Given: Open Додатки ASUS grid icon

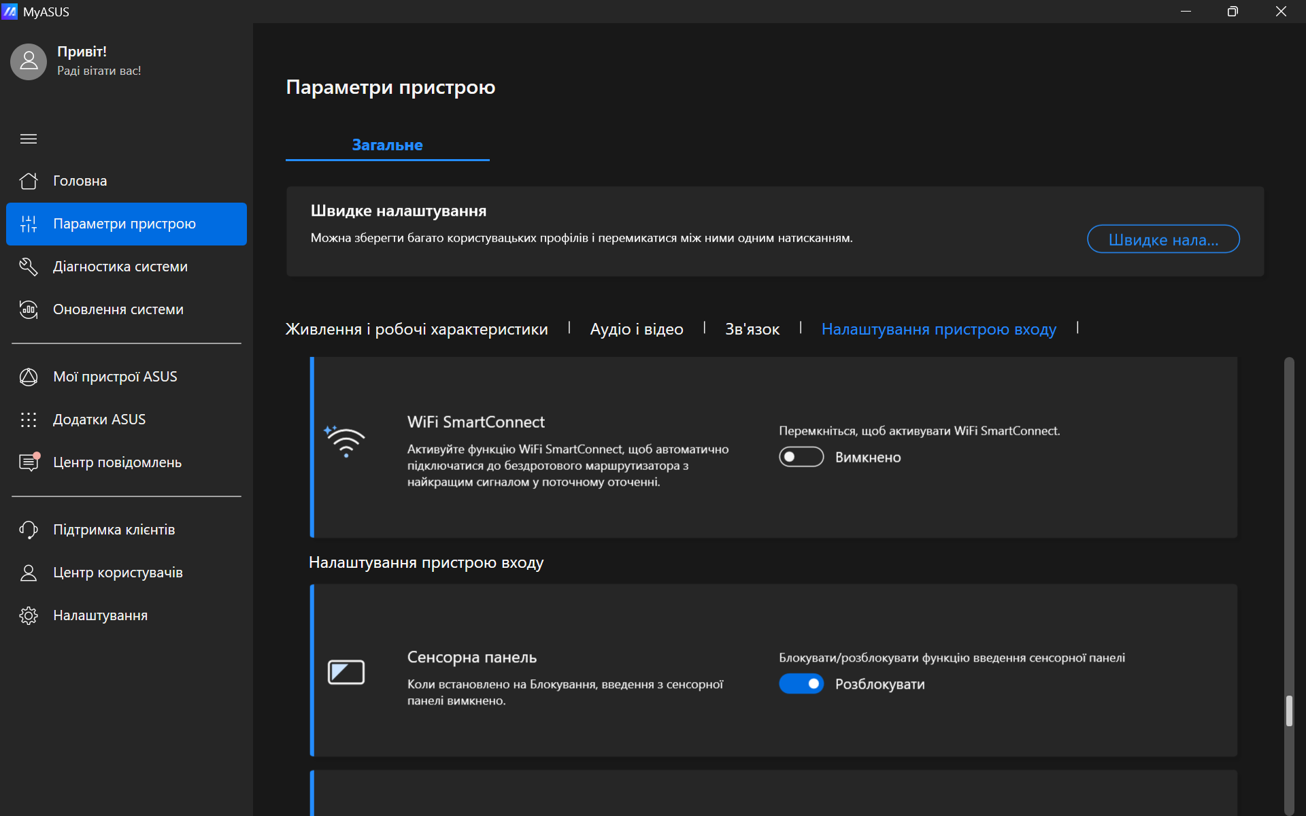Looking at the screenshot, I should pos(29,420).
